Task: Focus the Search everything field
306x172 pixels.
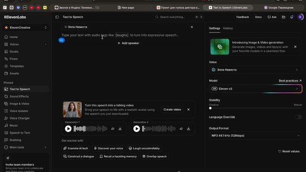Action: [x=178, y=17]
